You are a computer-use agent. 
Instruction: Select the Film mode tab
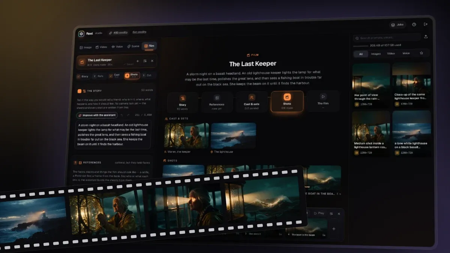click(149, 46)
